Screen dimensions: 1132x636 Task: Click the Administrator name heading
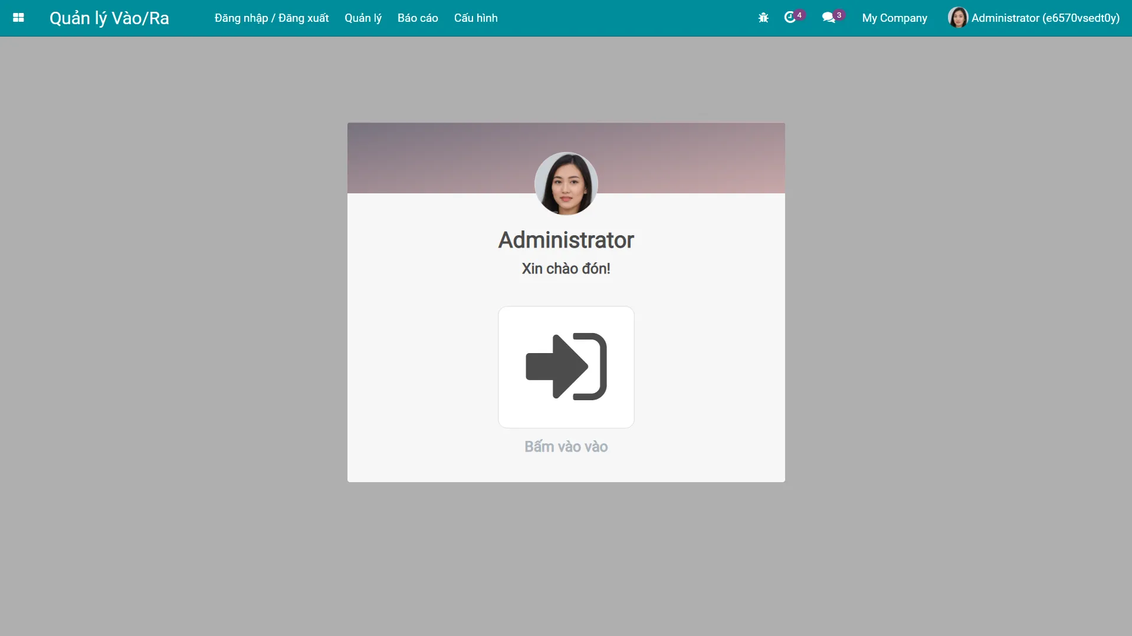[x=566, y=240]
